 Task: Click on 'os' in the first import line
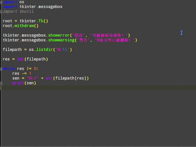pos(22,2)
